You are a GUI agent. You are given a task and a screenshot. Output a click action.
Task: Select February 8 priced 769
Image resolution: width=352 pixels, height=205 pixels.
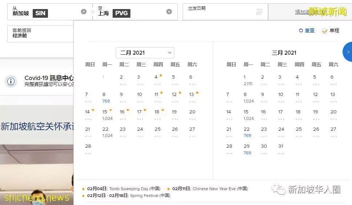[106, 97]
